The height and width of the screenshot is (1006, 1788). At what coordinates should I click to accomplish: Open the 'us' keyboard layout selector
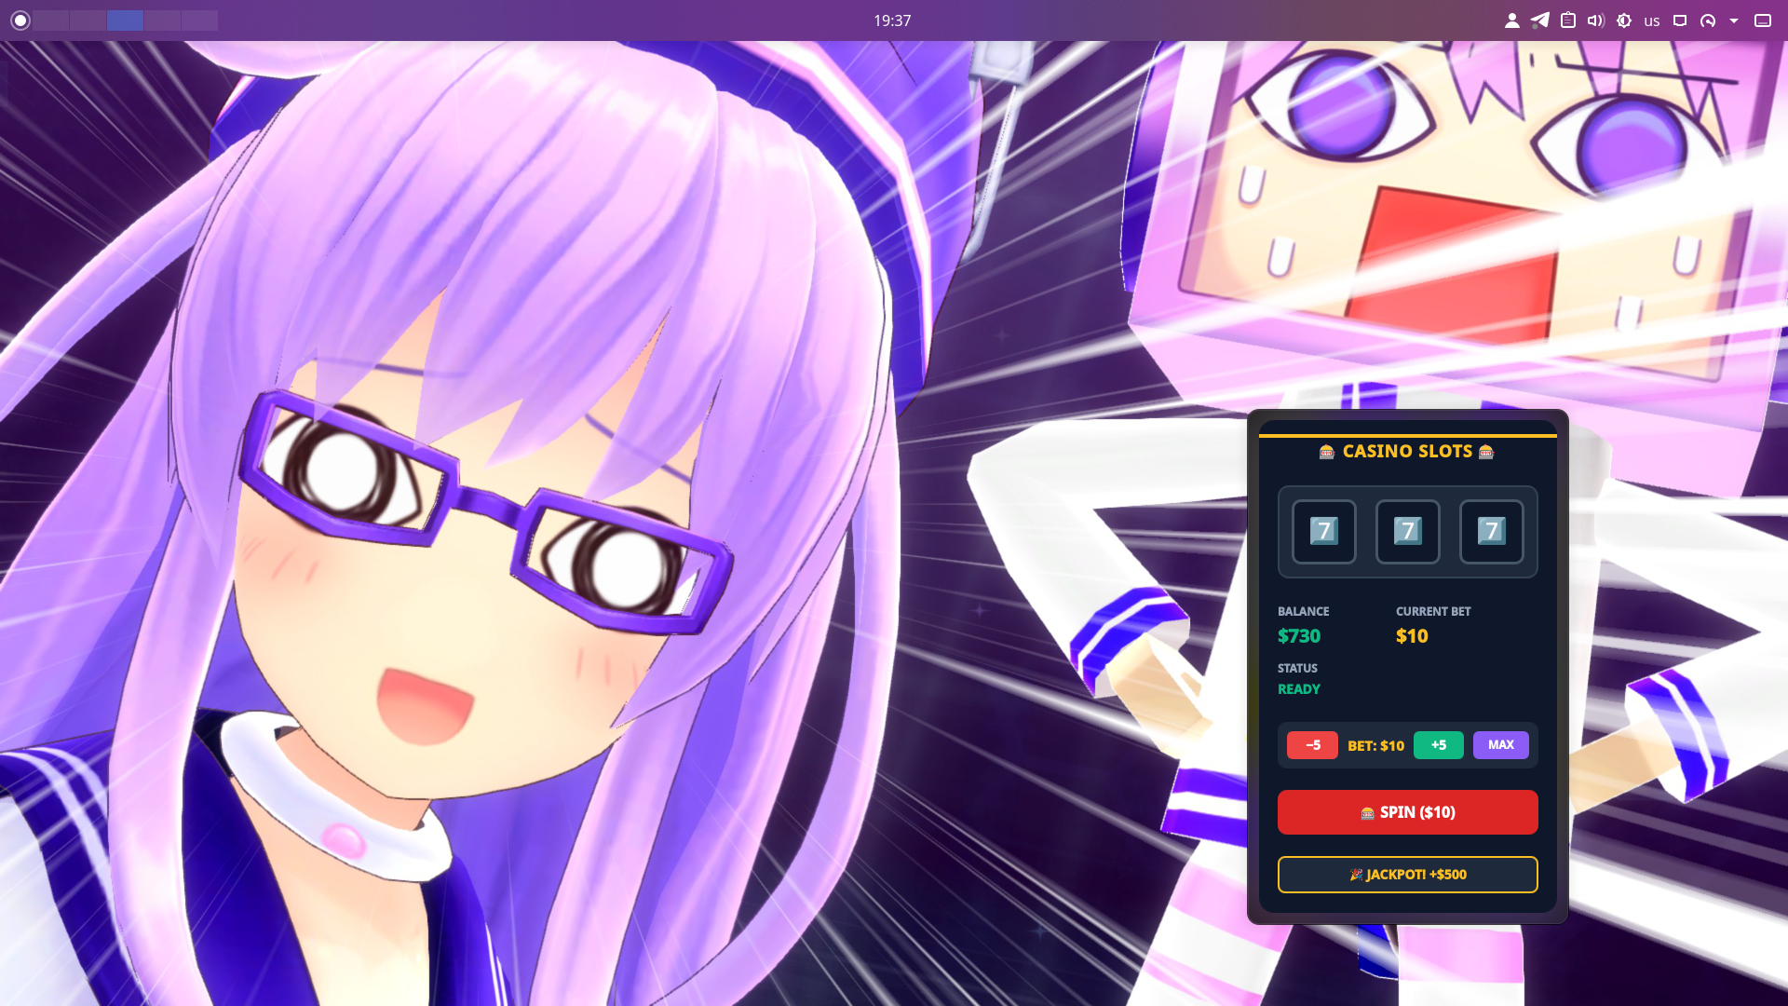(x=1652, y=21)
